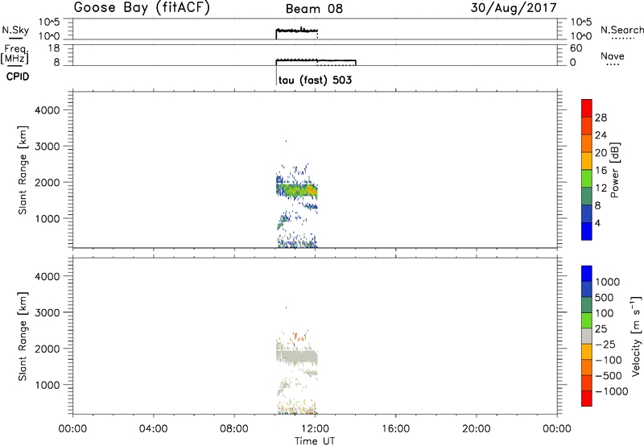The height and width of the screenshot is (446, 644).
Task: Click the 'Power [dB]' colorbar title
Action: point(615,170)
